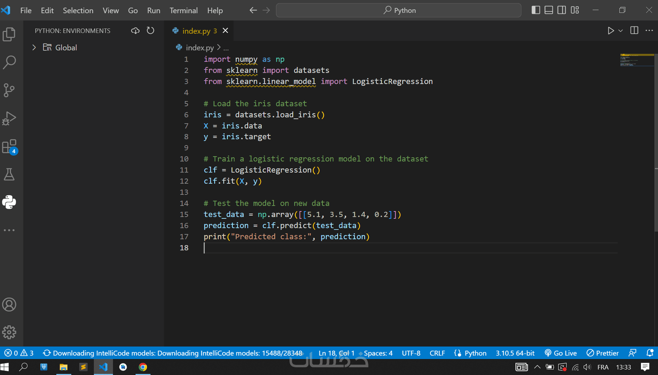Select Python interpreter 3.10.5 64-bit

pyautogui.click(x=515, y=353)
